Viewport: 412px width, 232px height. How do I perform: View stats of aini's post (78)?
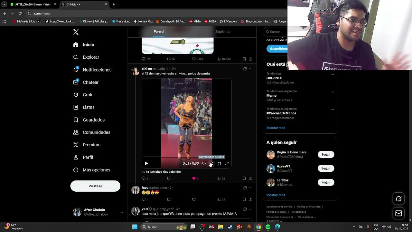pos(221,179)
